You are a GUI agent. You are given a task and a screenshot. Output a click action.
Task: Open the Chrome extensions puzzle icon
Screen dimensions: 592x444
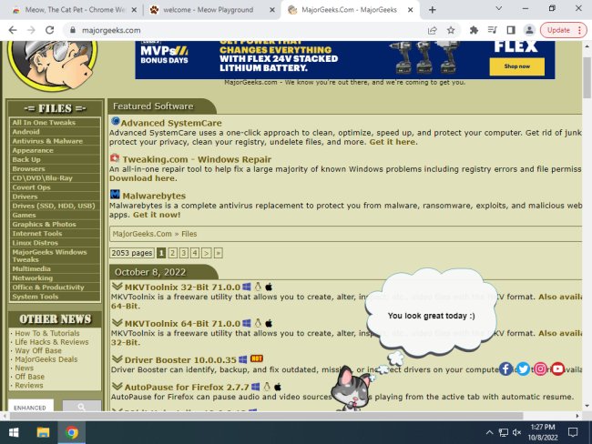coord(474,30)
